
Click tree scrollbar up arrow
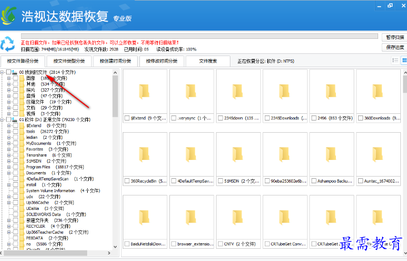pos(115,73)
